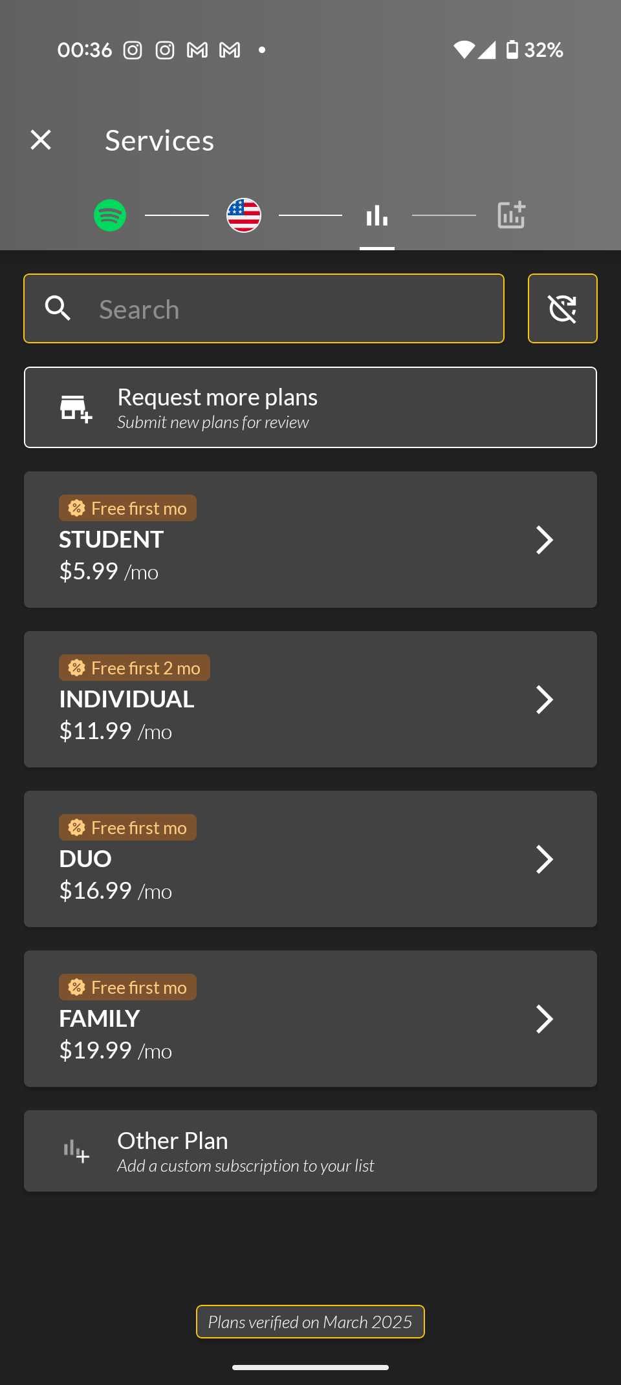Tap the search magnifier icon
Screen dimensions: 621x1385
pyautogui.click(x=58, y=308)
